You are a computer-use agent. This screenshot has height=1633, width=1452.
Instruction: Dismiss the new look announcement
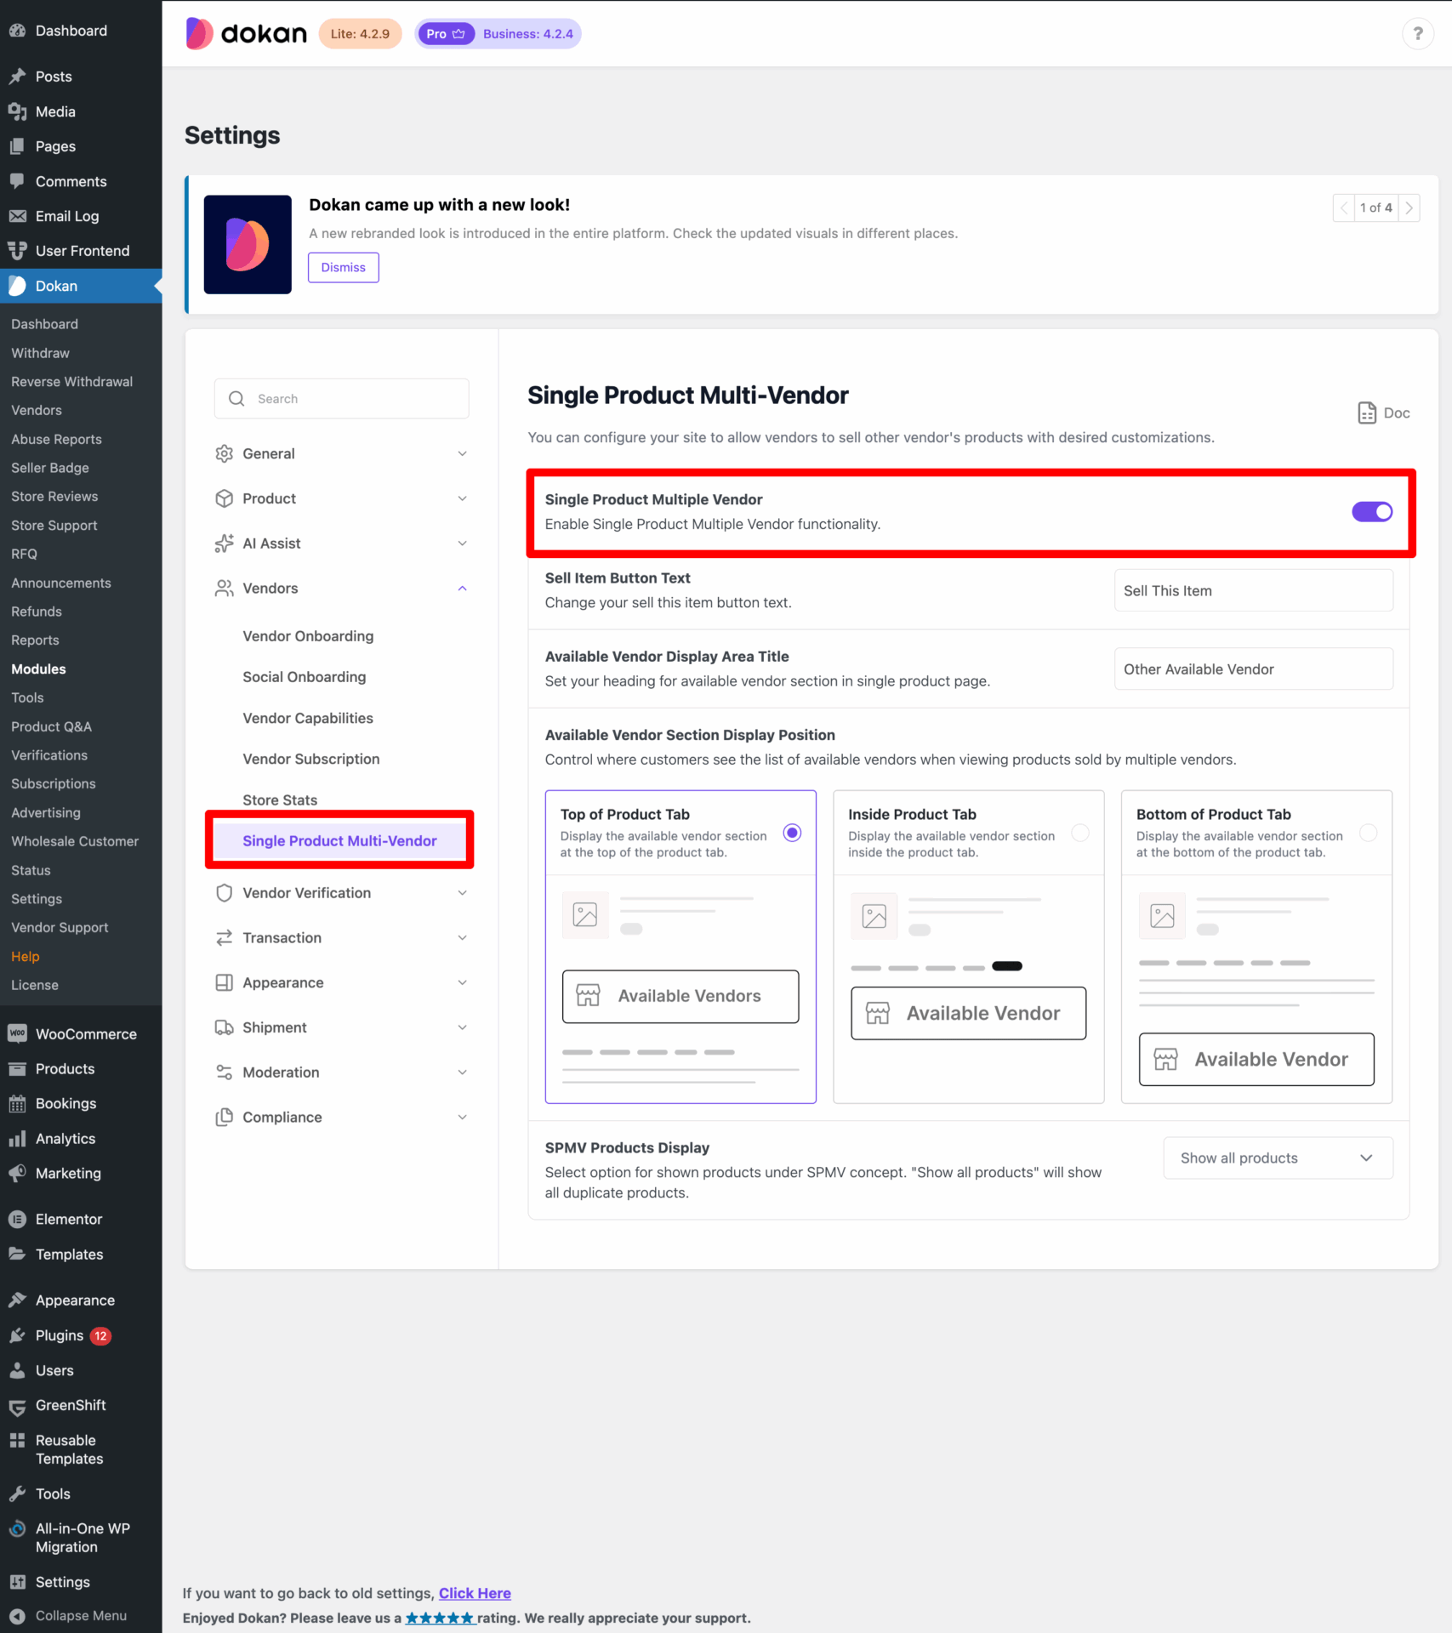click(x=343, y=267)
